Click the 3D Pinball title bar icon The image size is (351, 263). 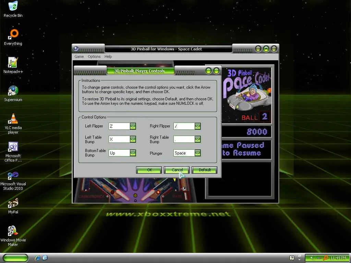(76, 49)
